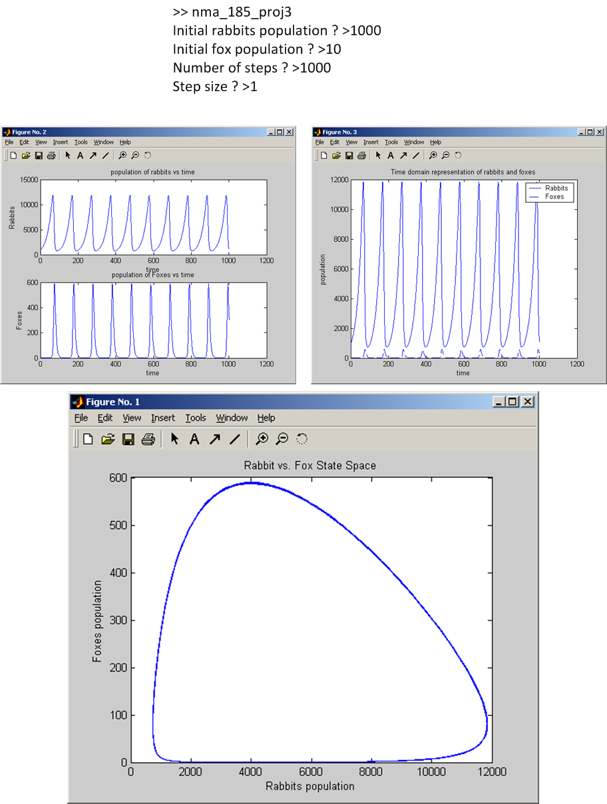Screen dimensions: 607x804
Task: Open the Help menu in Figure No. 3
Action: coord(435,142)
